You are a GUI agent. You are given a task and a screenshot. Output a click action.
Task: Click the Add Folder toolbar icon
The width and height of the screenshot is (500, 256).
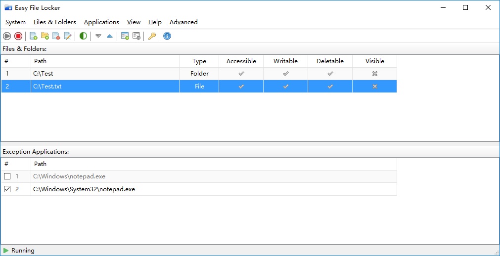(x=45, y=36)
